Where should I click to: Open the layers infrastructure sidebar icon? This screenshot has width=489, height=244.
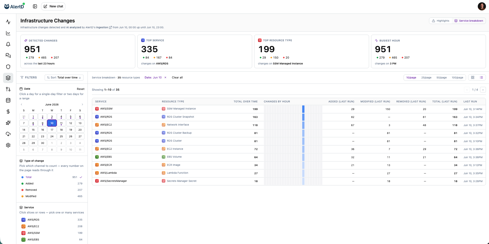tap(8, 78)
